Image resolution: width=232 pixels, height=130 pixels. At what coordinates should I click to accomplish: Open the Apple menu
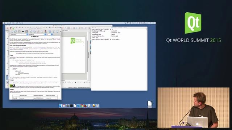tap(5, 23)
